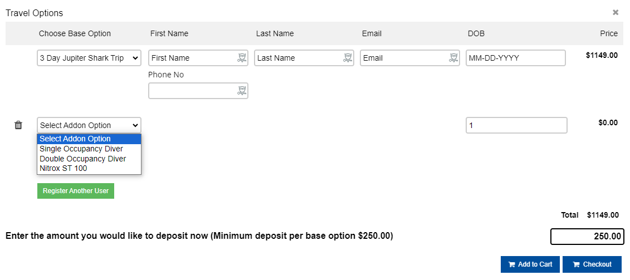Image resolution: width=630 pixels, height=280 pixels.
Task: Pick Nitrox ST 100 addon
Action: (64, 168)
